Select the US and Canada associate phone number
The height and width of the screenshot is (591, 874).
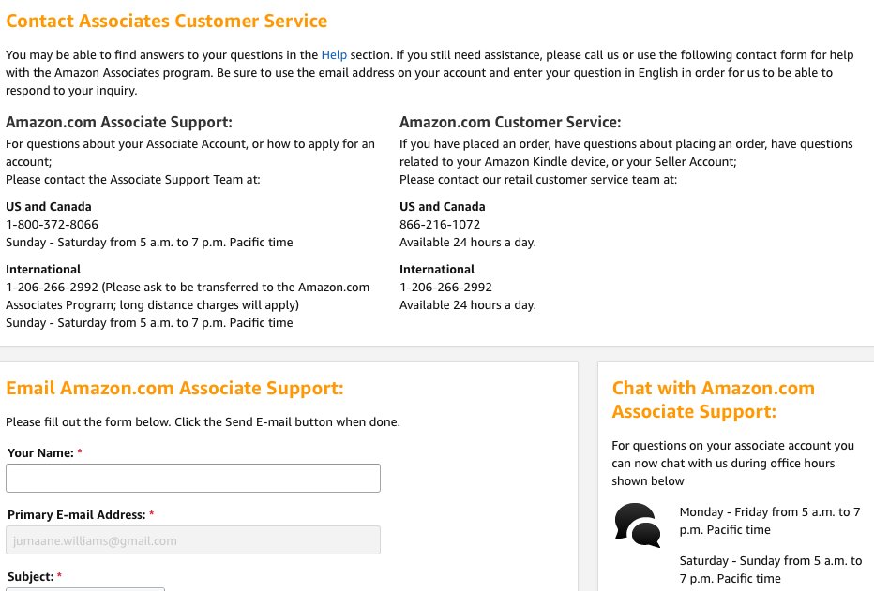pos(52,224)
